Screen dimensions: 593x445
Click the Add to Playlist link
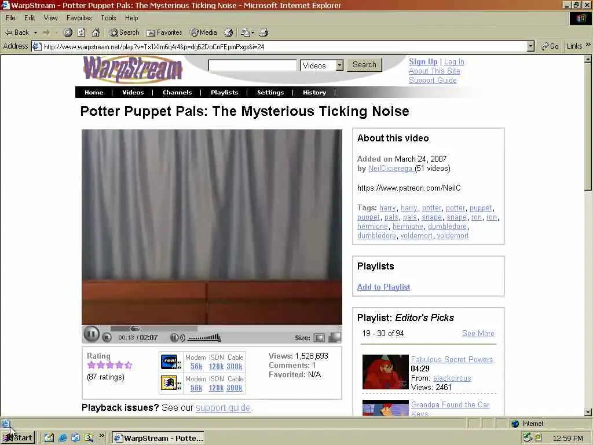tap(383, 287)
